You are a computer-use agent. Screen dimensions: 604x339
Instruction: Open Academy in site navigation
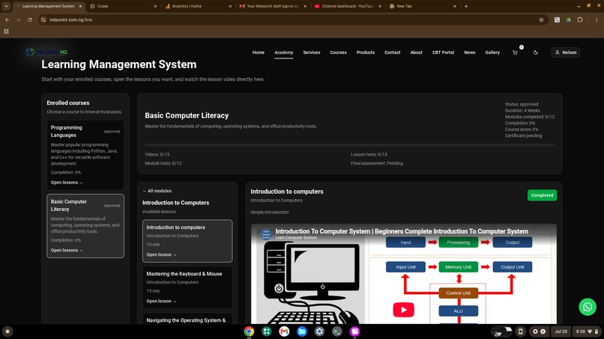point(283,52)
